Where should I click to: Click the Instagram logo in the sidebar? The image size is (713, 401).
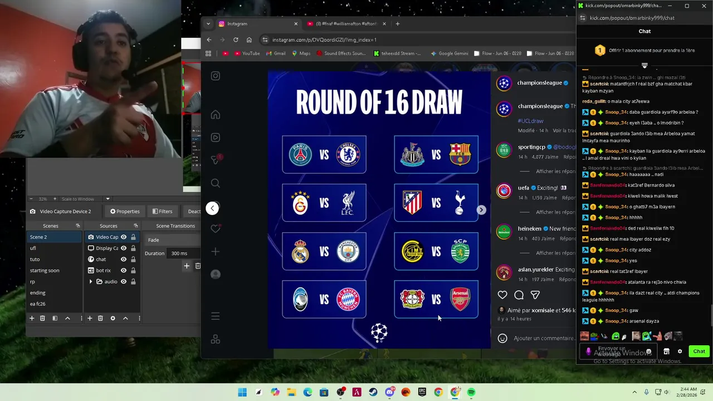[216, 76]
